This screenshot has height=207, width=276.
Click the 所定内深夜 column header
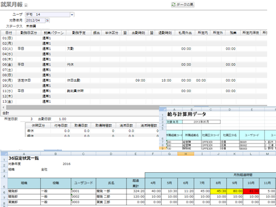251,33
